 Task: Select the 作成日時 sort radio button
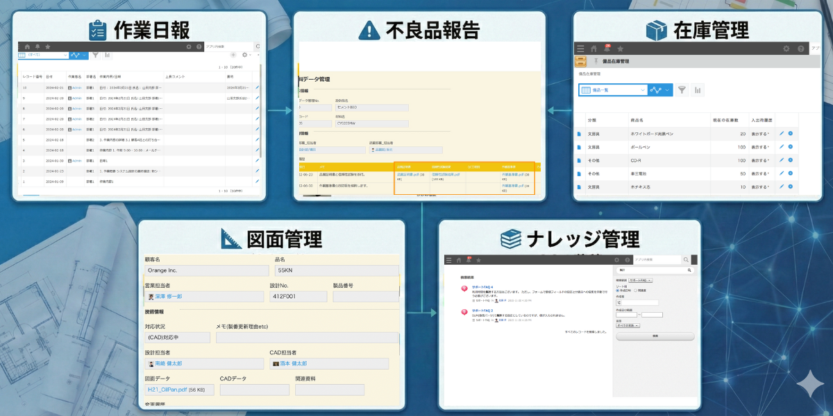click(617, 291)
